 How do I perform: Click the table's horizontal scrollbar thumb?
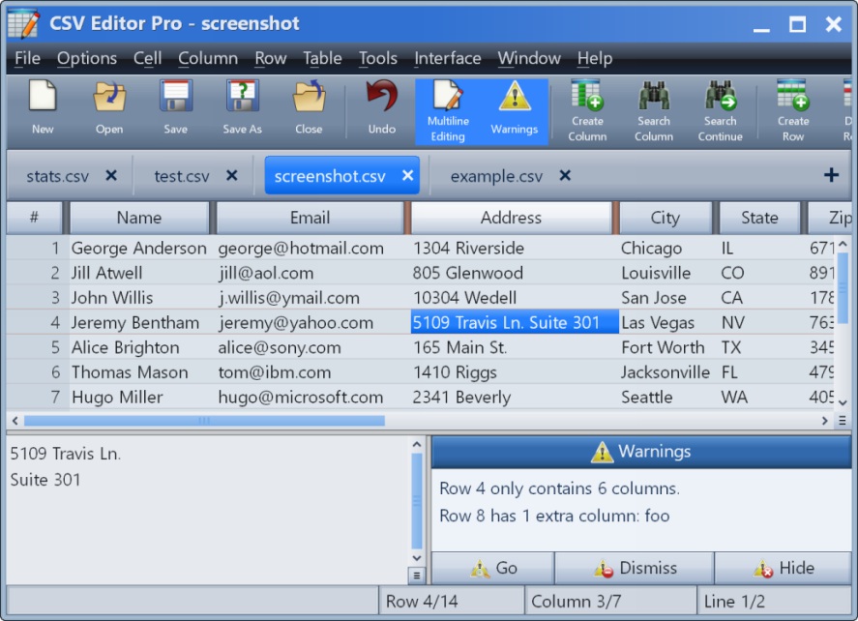tap(203, 421)
